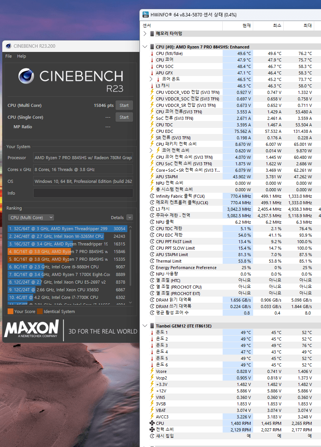The image size is (321, 447).
Task: Click the clock icon next to Thermal Limit
Action: tap(152, 261)
